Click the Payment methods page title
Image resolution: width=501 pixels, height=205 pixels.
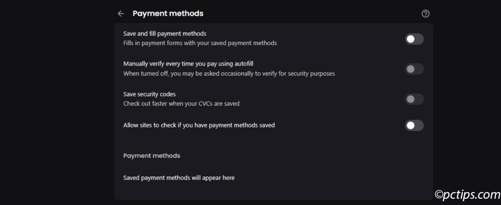[x=168, y=13]
